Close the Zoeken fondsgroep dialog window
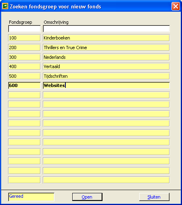This screenshot has width=182, height=205. [176, 6]
